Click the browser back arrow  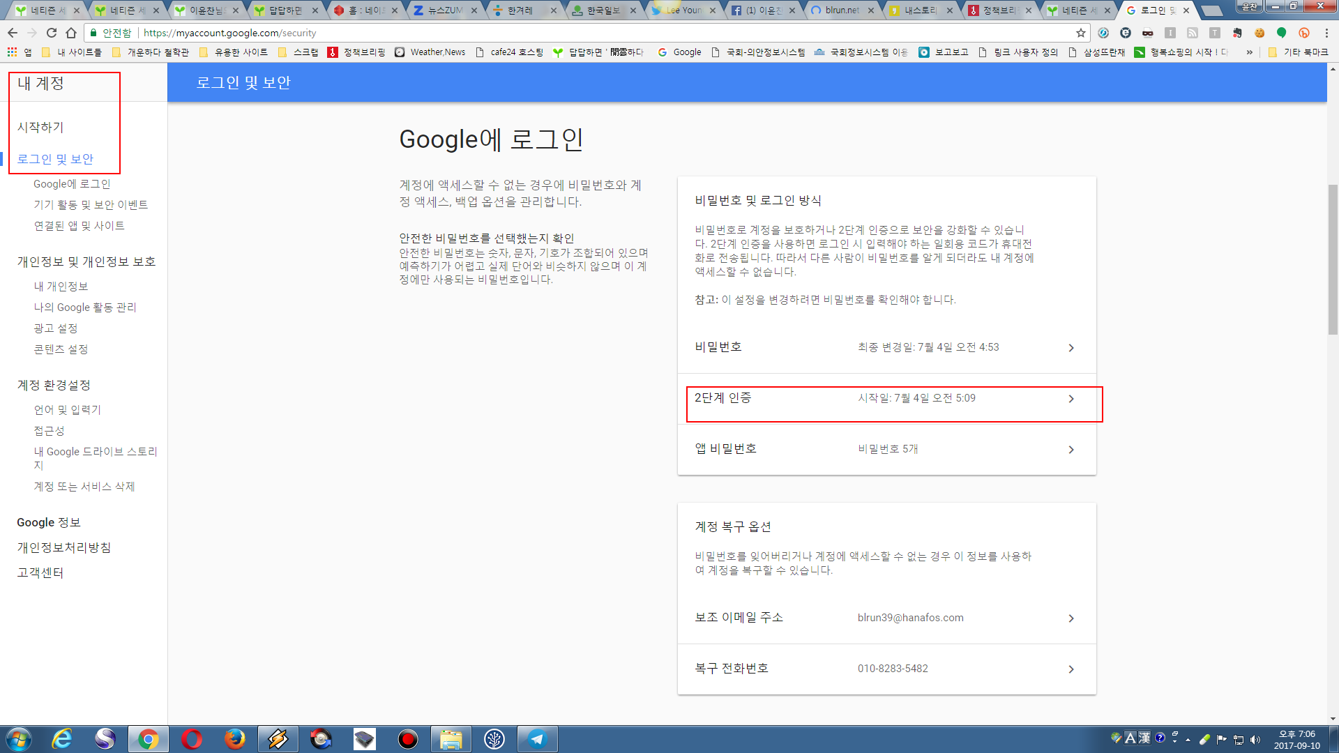(13, 33)
